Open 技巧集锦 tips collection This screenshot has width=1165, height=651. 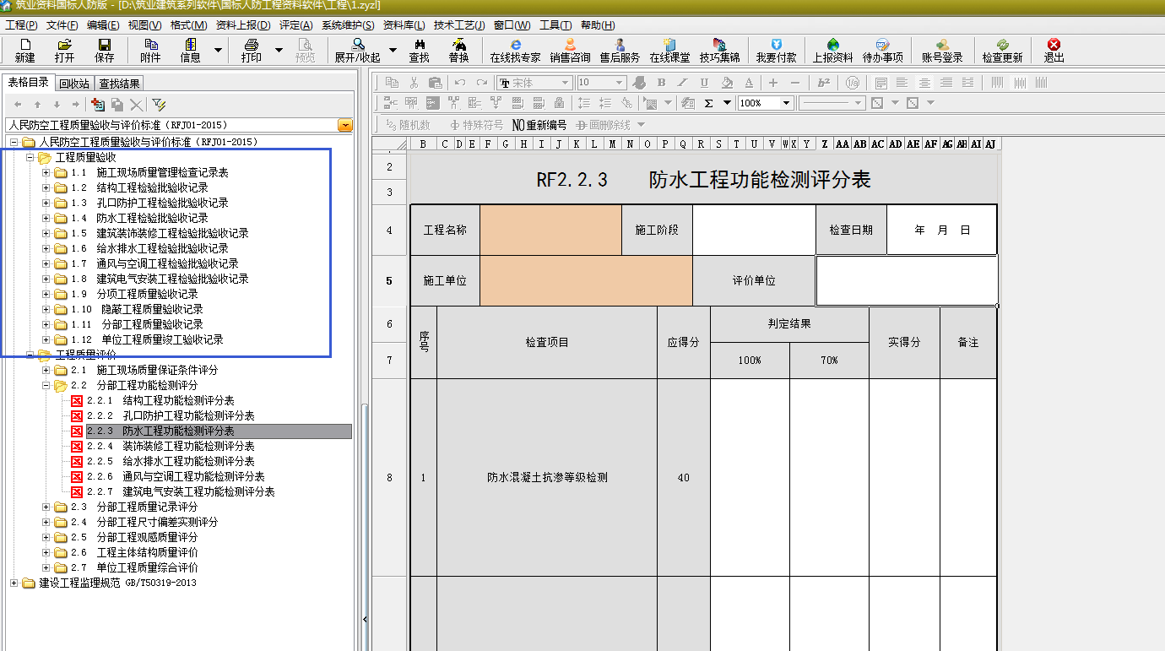click(719, 51)
